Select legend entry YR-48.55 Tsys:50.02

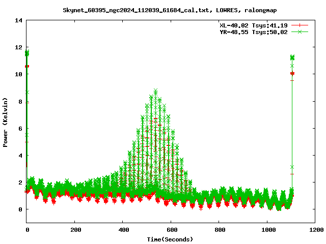pyautogui.click(x=254, y=32)
